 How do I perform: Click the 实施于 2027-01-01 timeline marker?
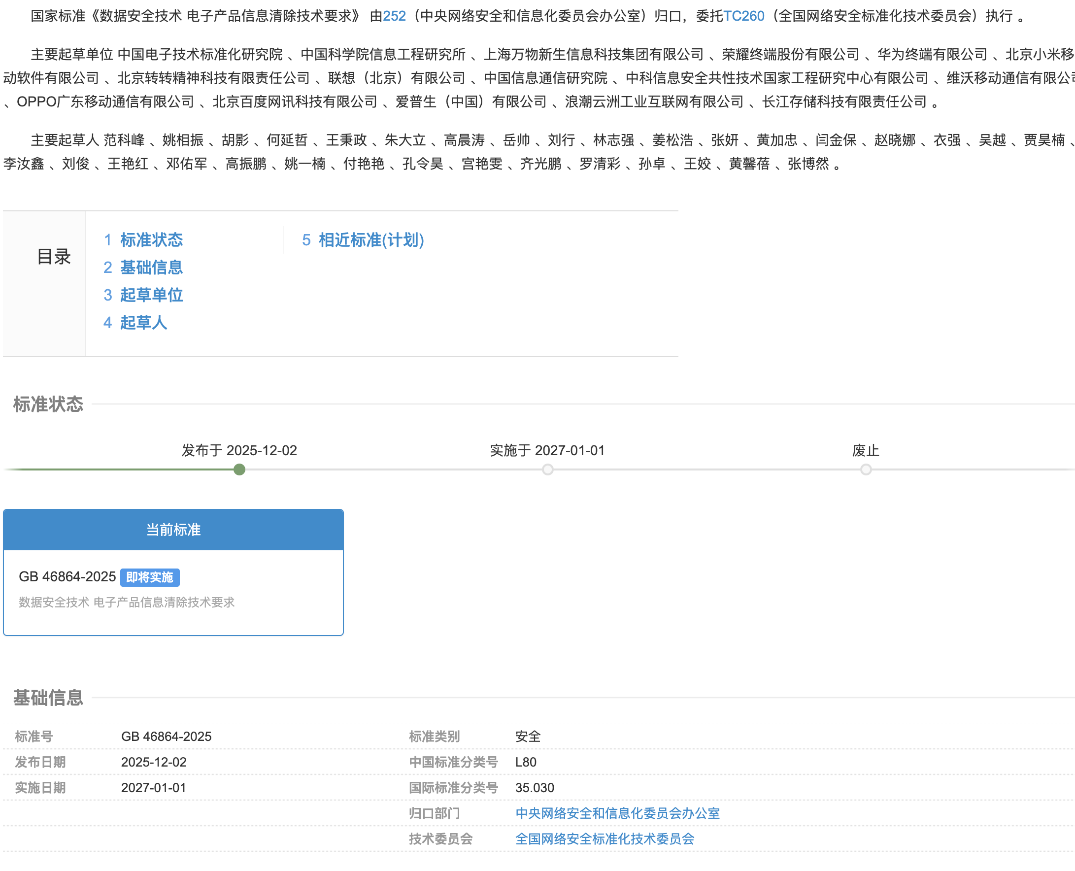pyautogui.click(x=547, y=469)
